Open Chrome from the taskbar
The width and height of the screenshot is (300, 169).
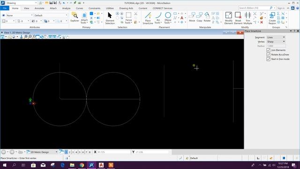tap(82, 165)
